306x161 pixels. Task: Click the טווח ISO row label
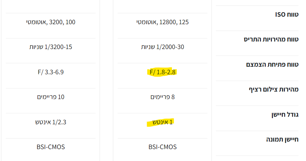click(x=287, y=14)
